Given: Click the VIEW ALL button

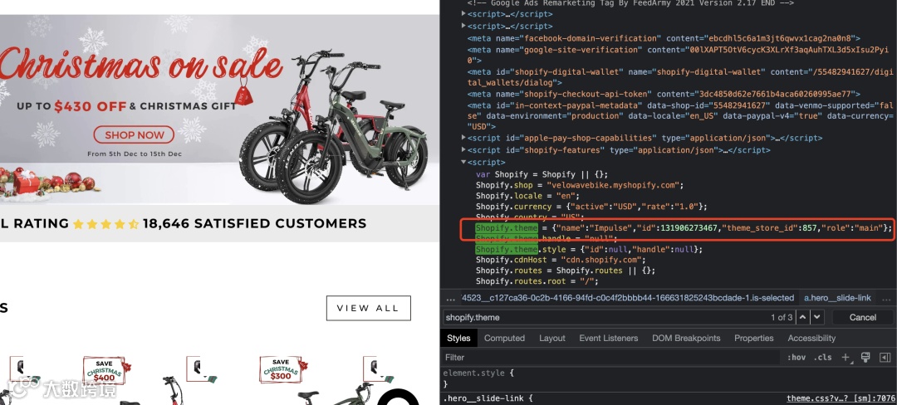Looking at the screenshot, I should pyautogui.click(x=369, y=308).
